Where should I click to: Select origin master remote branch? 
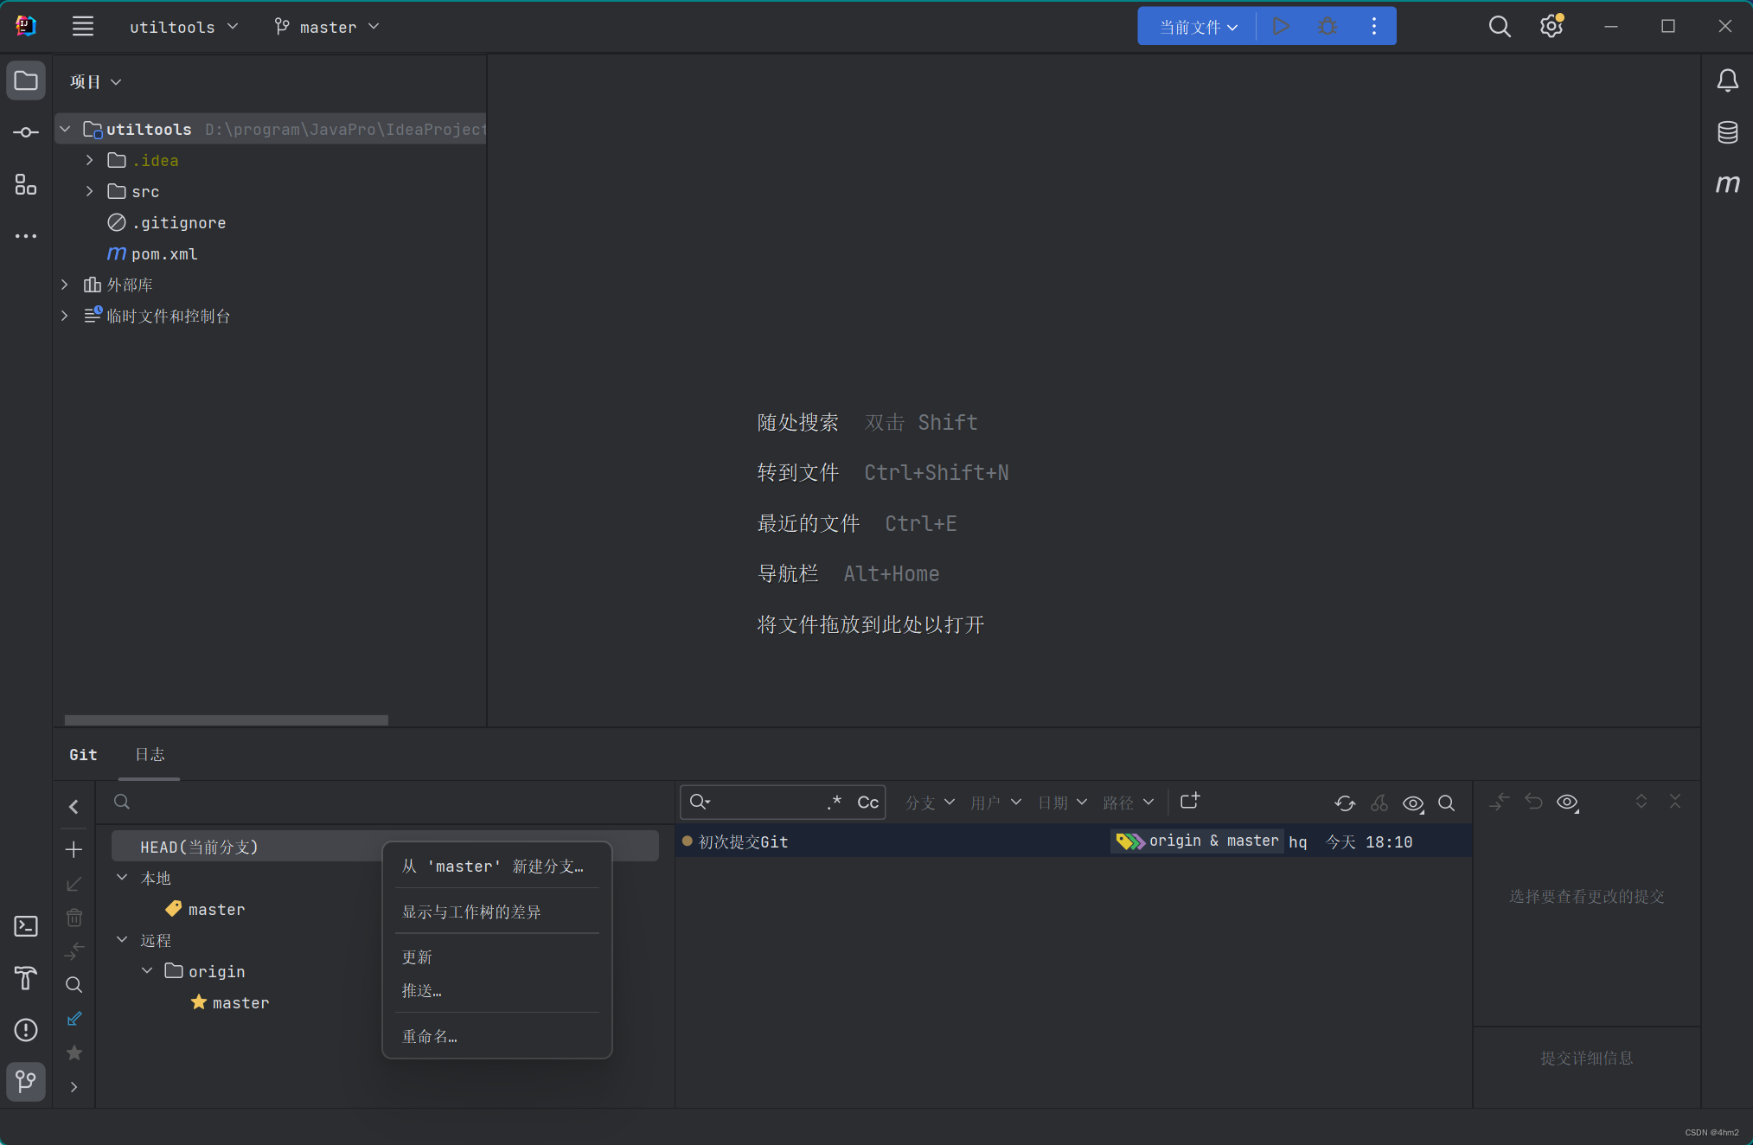[x=240, y=1002]
